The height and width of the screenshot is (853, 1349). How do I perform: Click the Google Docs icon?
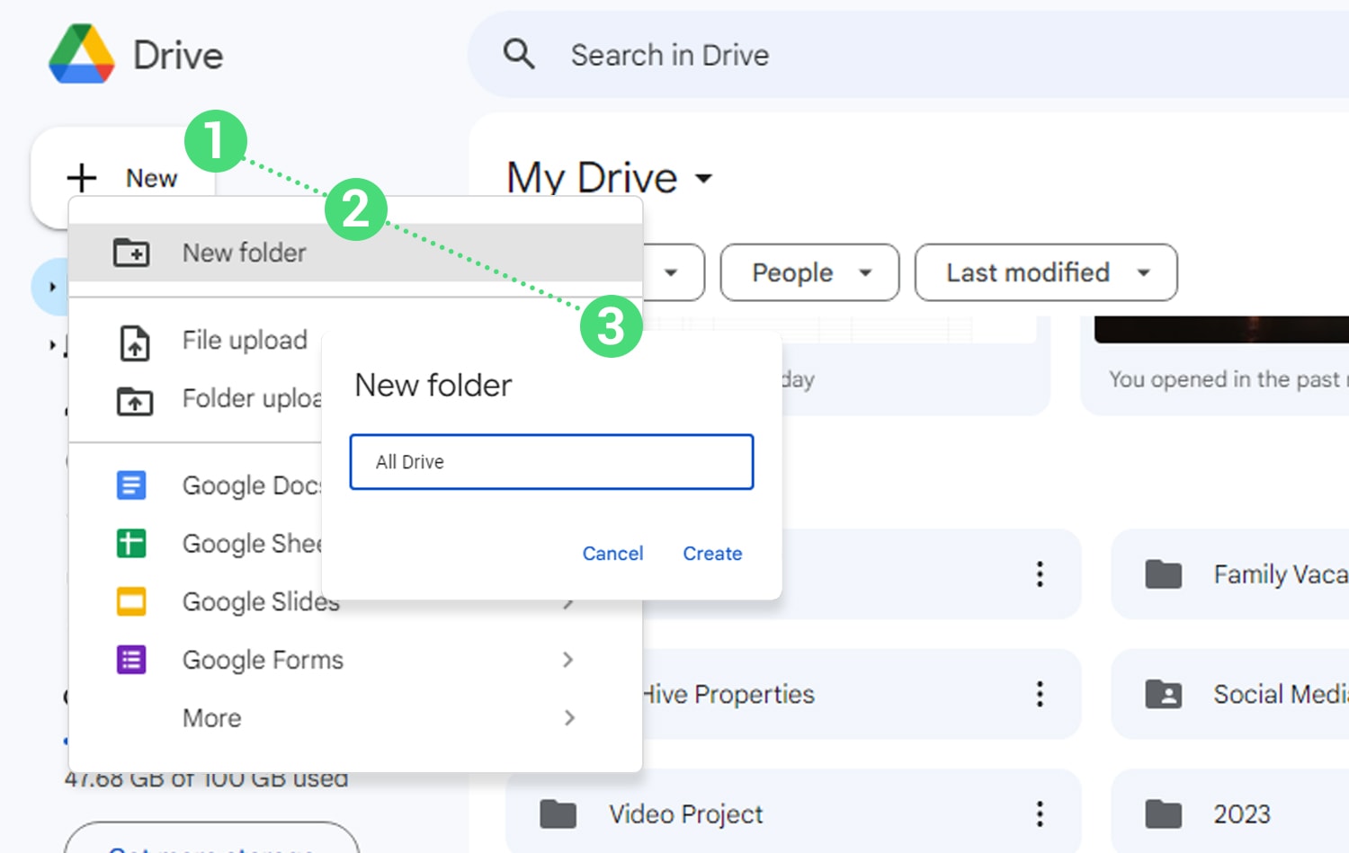(x=131, y=485)
